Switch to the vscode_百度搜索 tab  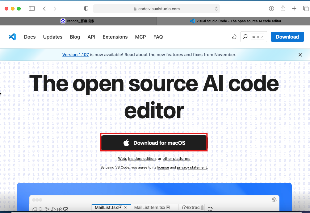point(78,21)
